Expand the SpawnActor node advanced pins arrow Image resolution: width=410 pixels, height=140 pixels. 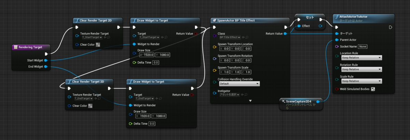[250, 101]
